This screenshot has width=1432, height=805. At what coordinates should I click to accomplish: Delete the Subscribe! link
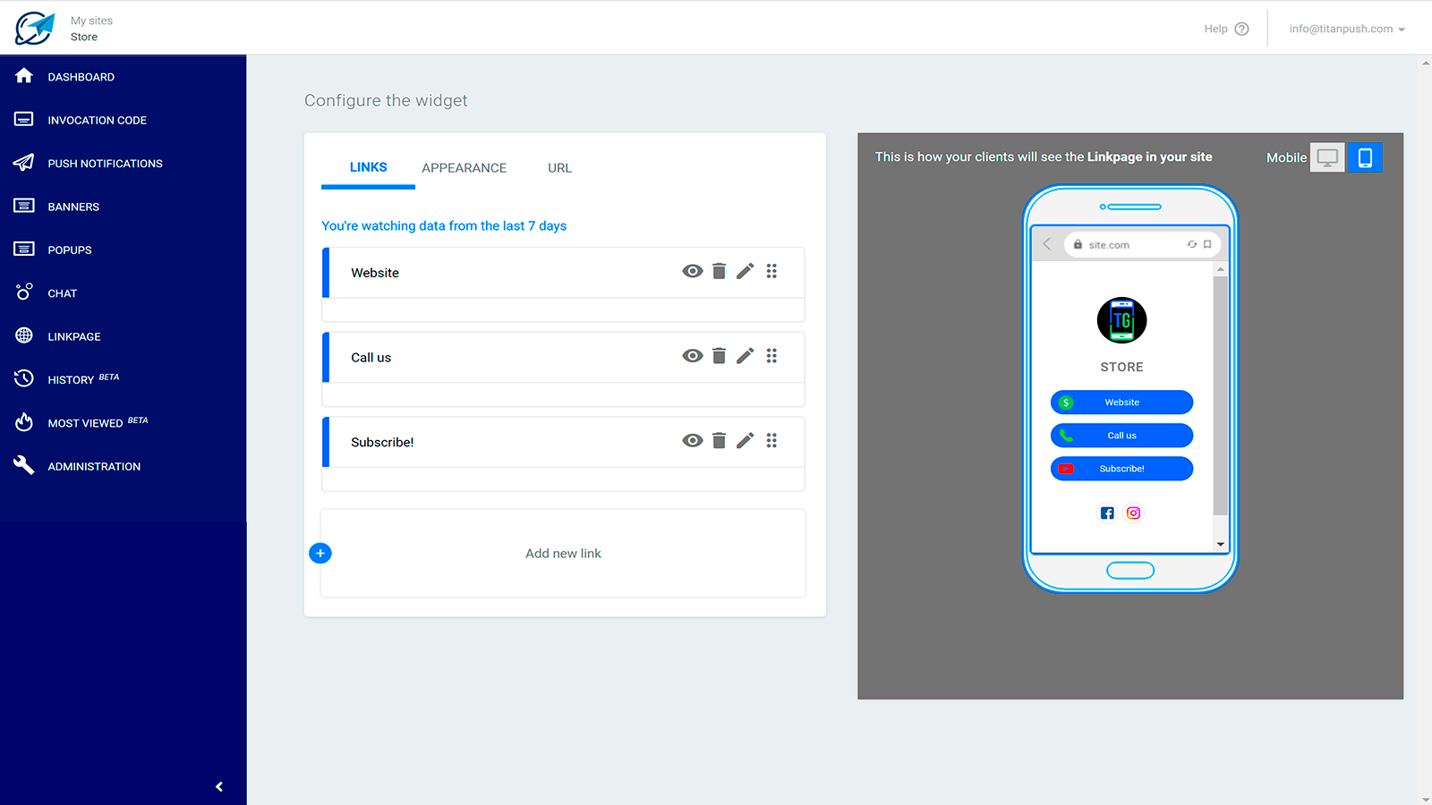coord(719,440)
